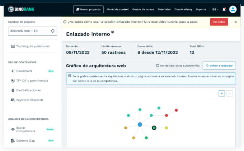Click Volver a rastrear button
244x151 pixels.
[x=219, y=66]
